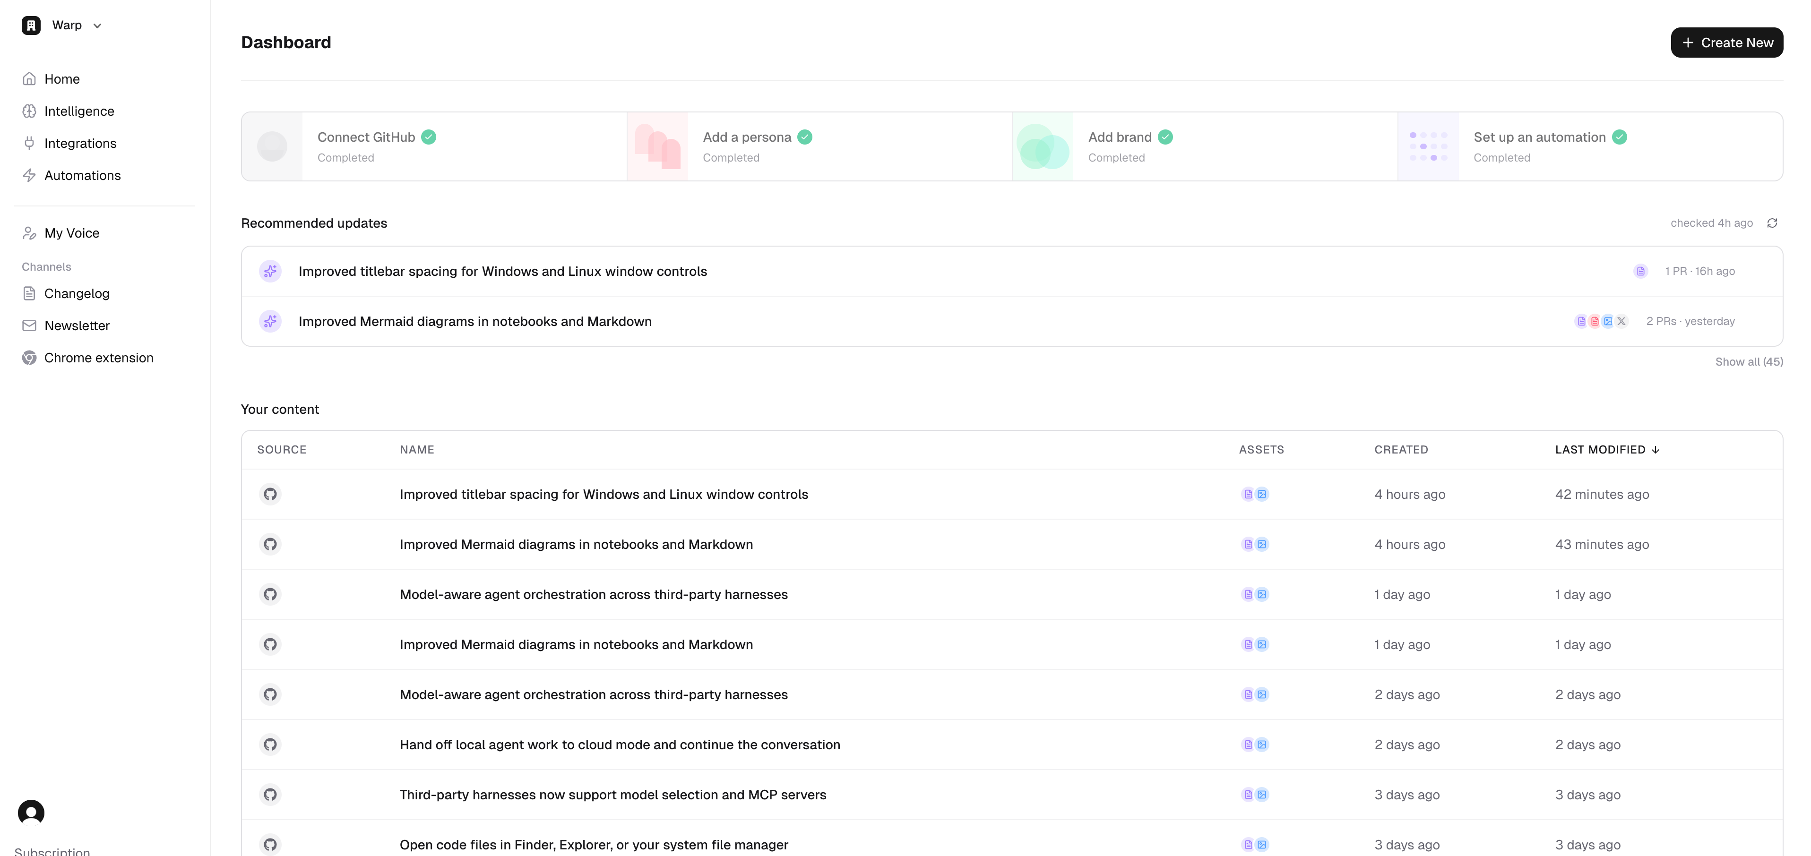Click asset icons for Third-party harnesses row
1811x856 pixels.
pos(1255,795)
